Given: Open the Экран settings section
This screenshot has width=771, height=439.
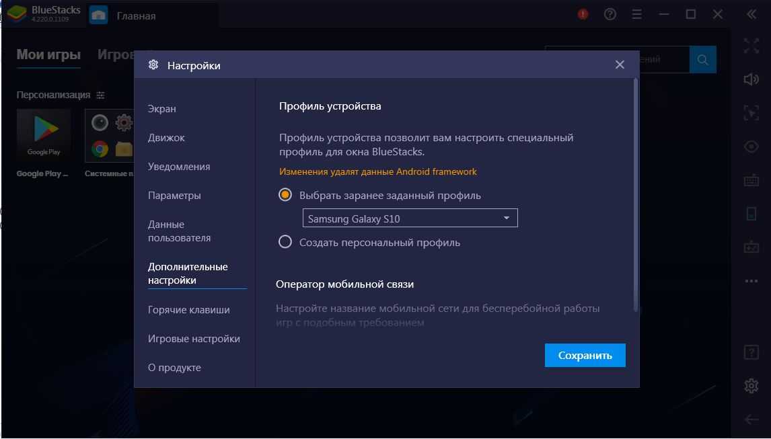Looking at the screenshot, I should coord(162,109).
